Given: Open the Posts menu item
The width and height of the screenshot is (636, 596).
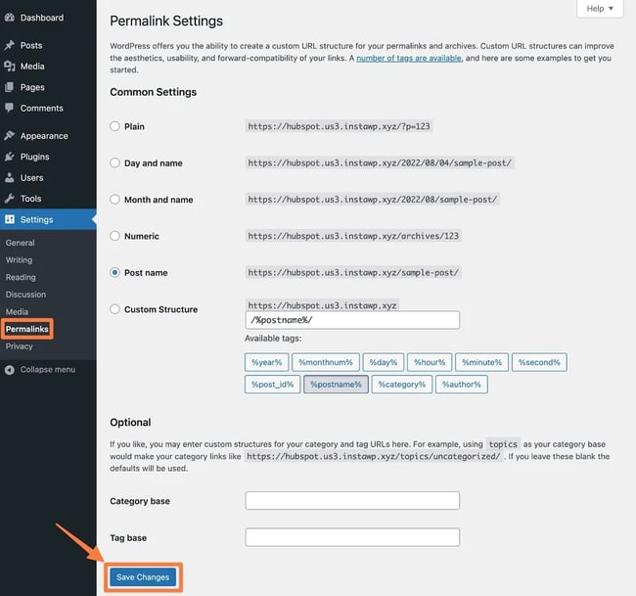Looking at the screenshot, I should click(x=48, y=45).
